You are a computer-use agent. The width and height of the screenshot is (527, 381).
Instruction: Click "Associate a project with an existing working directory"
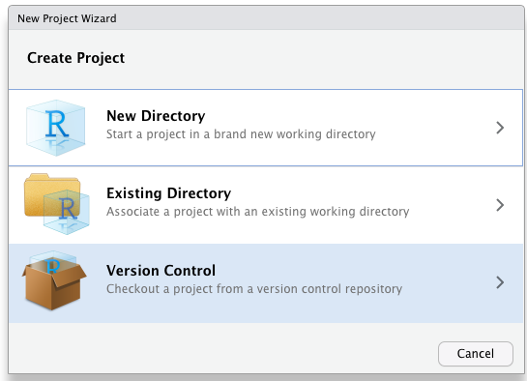pyautogui.click(x=258, y=212)
